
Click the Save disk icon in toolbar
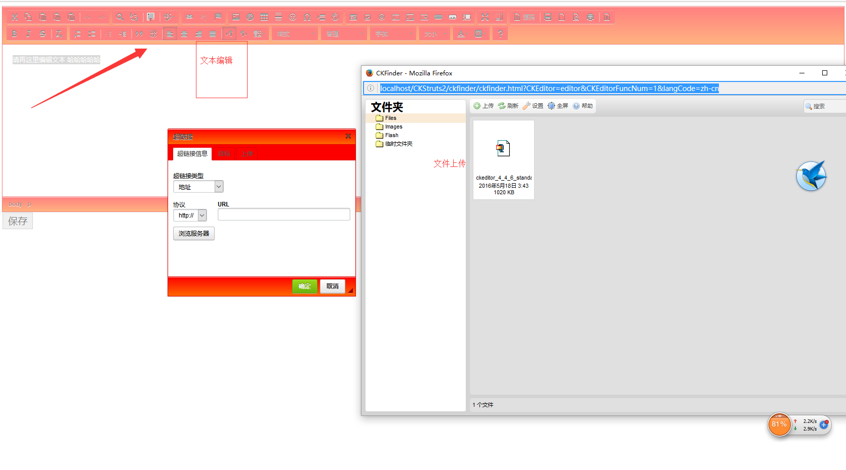pyautogui.click(x=548, y=17)
